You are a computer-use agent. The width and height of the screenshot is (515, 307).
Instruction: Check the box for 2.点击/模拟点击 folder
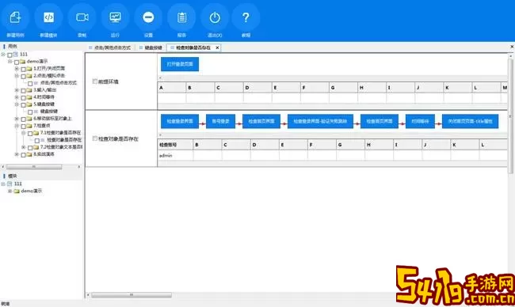23,76
